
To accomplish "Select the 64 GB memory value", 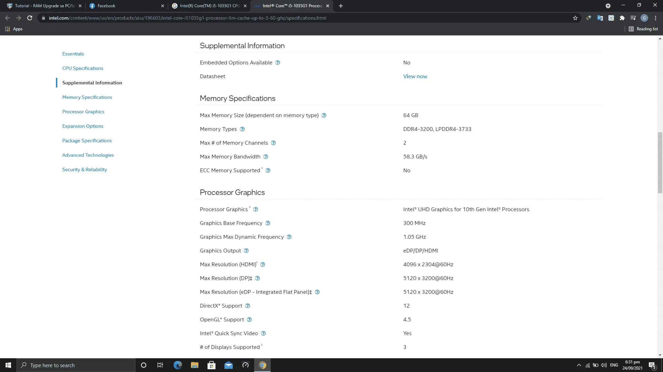I will pos(411,115).
